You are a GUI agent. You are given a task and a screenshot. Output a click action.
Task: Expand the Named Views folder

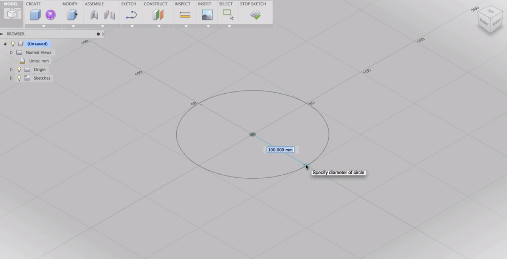pyautogui.click(x=11, y=52)
